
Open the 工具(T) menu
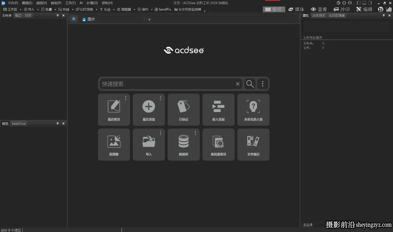(x=70, y=3)
